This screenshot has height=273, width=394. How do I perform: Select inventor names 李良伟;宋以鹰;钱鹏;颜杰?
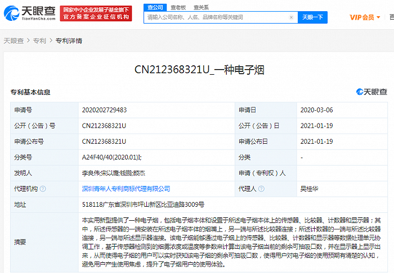(114, 173)
